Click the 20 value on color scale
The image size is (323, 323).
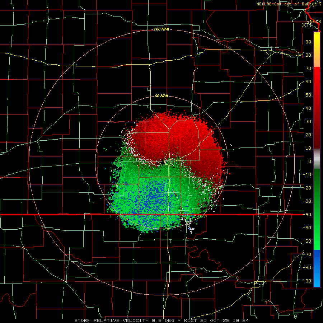pyautogui.click(x=308, y=135)
